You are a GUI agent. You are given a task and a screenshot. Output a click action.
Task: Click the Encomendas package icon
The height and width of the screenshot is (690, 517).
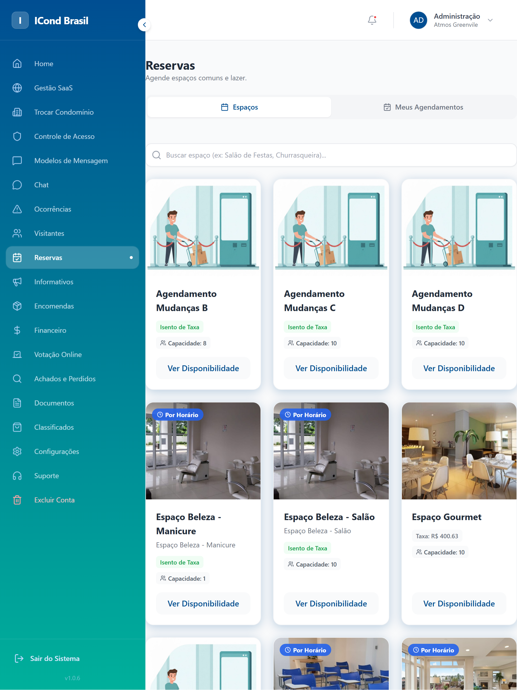click(17, 306)
